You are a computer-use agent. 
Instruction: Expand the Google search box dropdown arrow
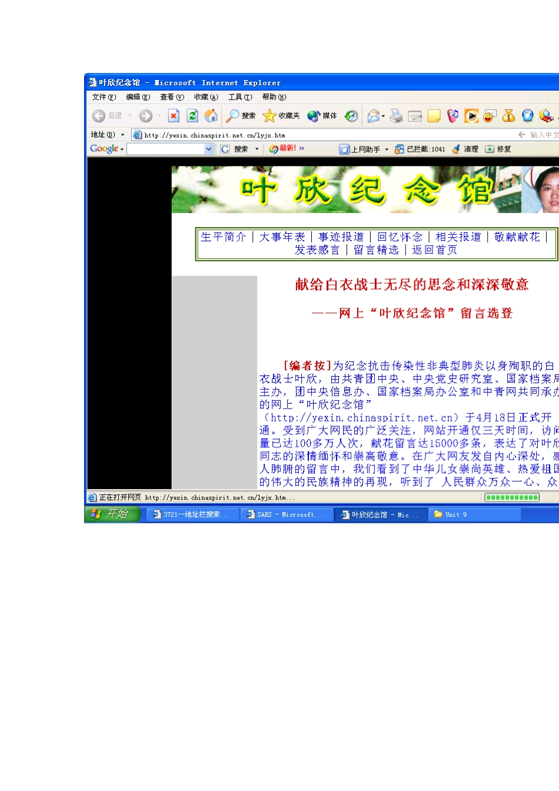[209, 149]
